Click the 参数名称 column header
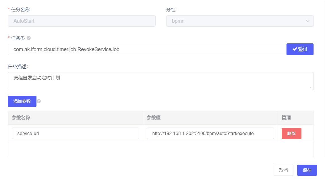This screenshot has height=181, width=325. point(21,118)
